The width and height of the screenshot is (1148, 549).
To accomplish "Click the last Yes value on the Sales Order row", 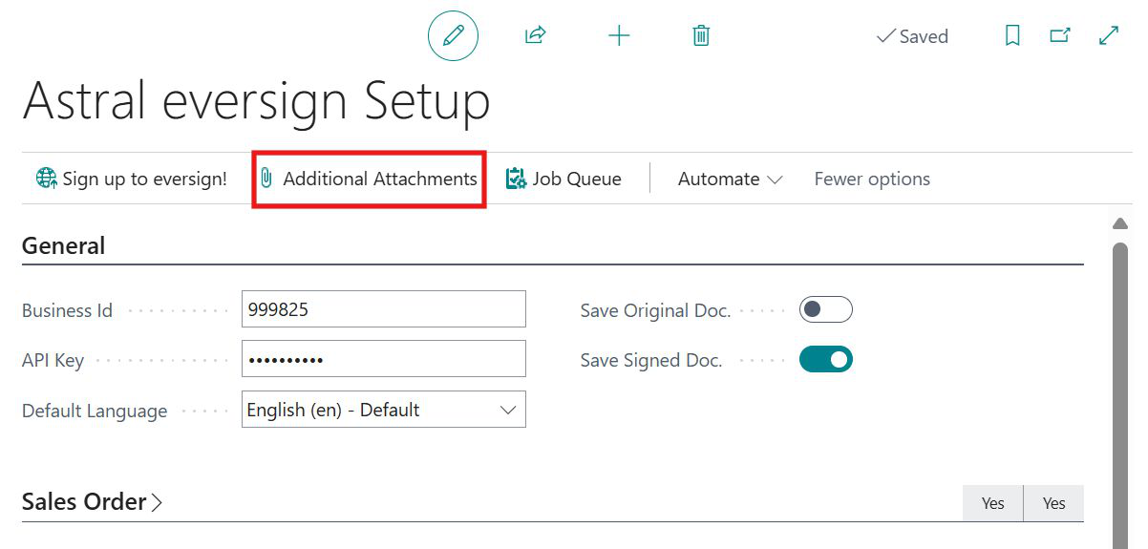I will point(1054,503).
